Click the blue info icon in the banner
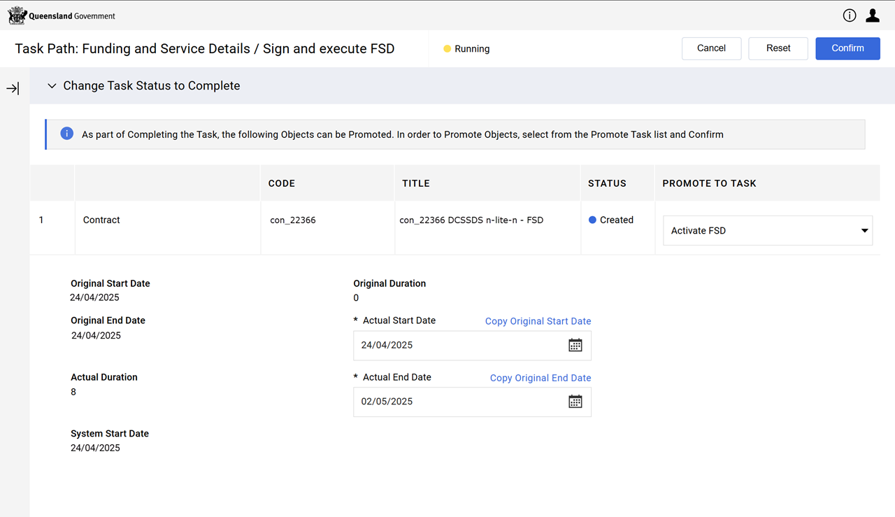895x517 pixels. click(67, 134)
